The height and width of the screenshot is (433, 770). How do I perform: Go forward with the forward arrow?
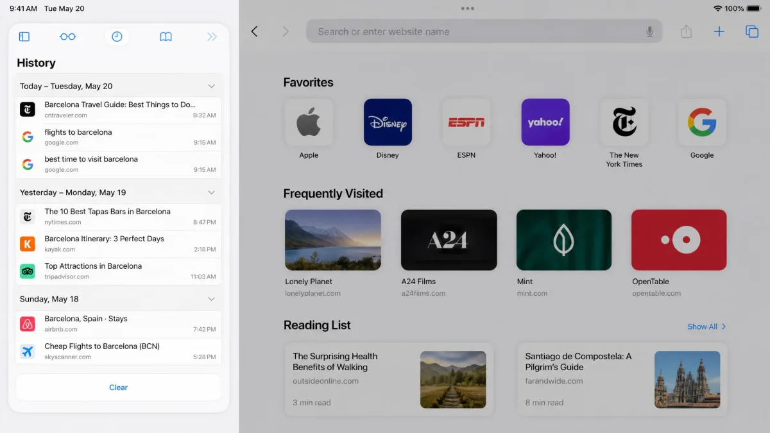coord(286,31)
